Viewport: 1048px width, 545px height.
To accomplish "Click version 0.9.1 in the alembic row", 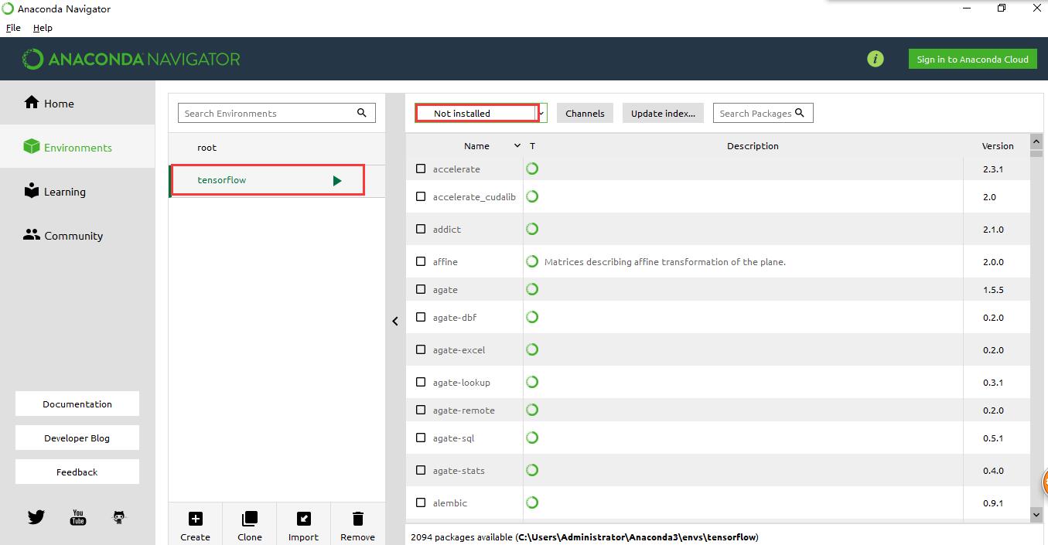I will click(x=994, y=502).
